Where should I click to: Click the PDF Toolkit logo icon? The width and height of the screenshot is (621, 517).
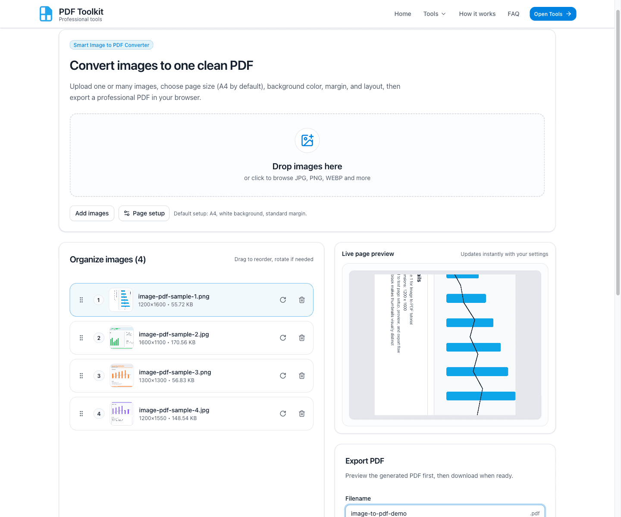pyautogui.click(x=46, y=14)
